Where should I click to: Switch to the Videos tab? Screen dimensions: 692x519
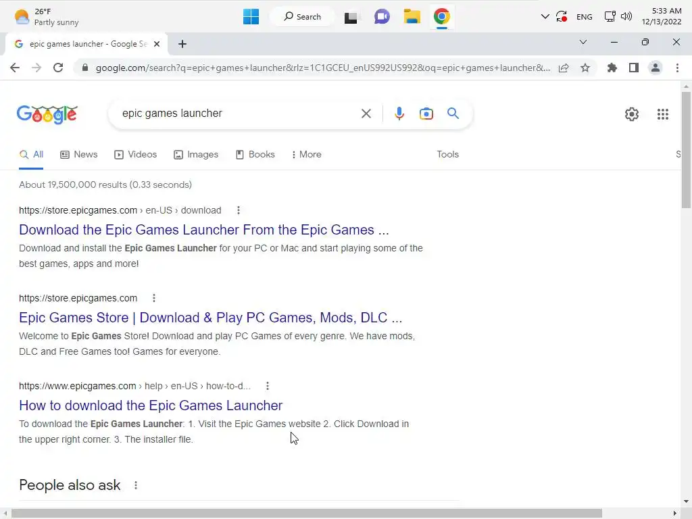tap(135, 155)
